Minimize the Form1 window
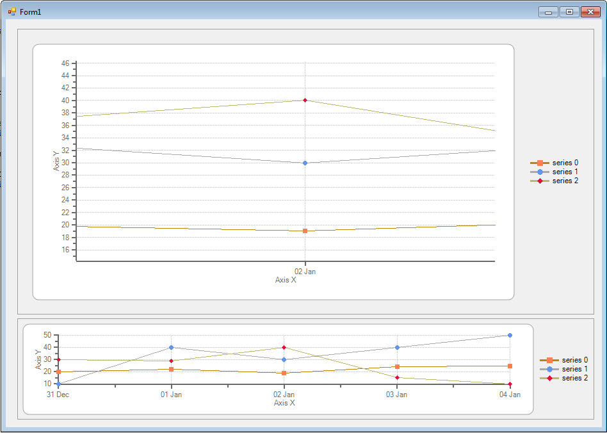607x433 pixels. (548, 12)
